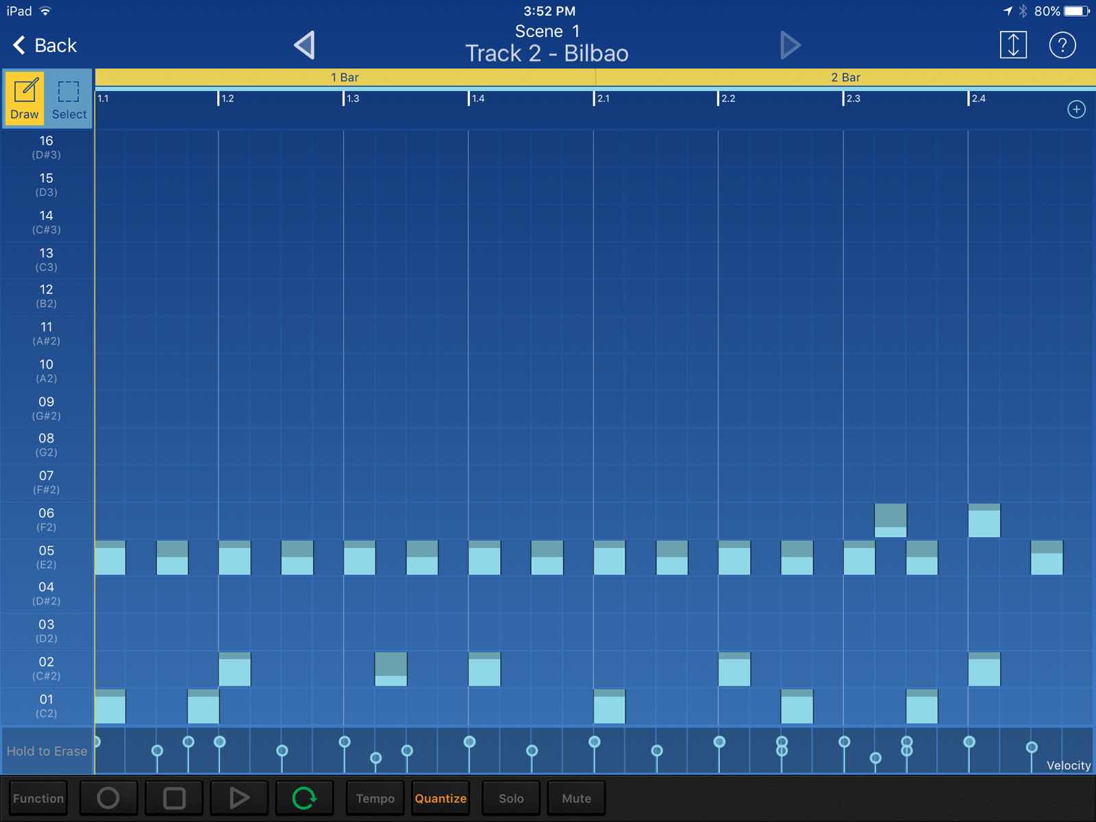Tap the Back chevron button
This screenshot has height=822, width=1096.
click(45, 45)
